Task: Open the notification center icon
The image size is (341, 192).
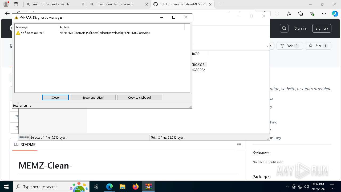Action: (x=332, y=187)
